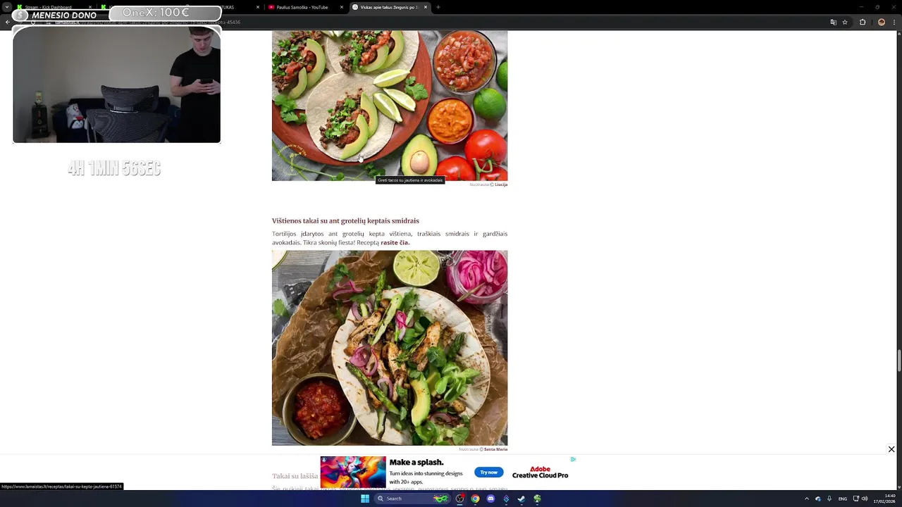Click the 'MENESIO DONO' overlay label

click(x=64, y=15)
